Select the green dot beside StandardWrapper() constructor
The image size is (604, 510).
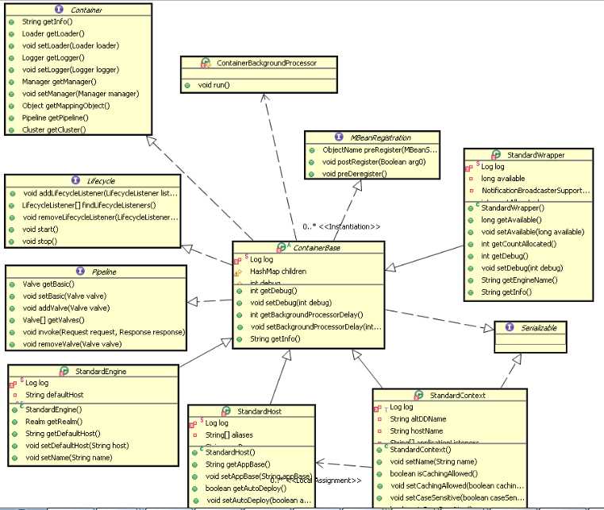(x=471, y=209)
